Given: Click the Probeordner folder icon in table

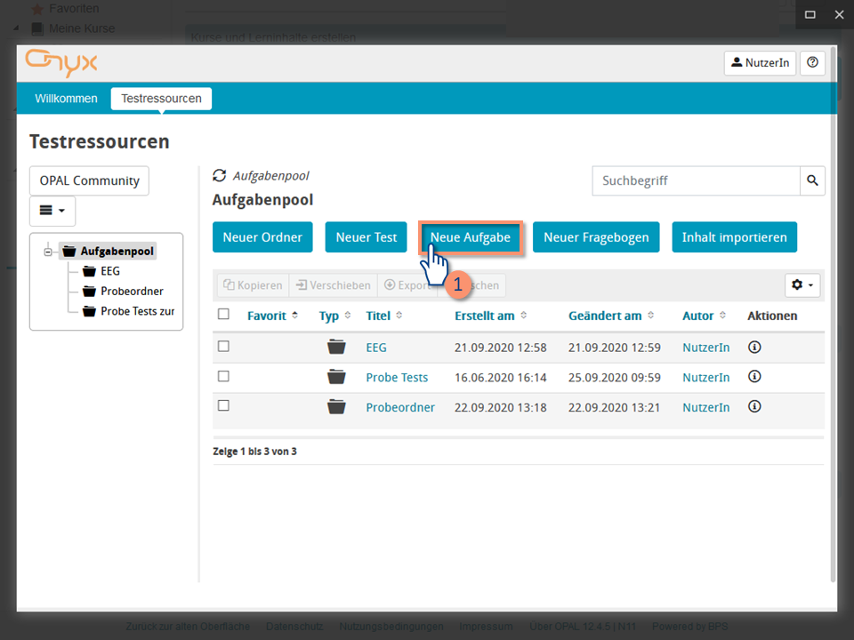Looking at the screenshot, I should click(x=336, y=406).
